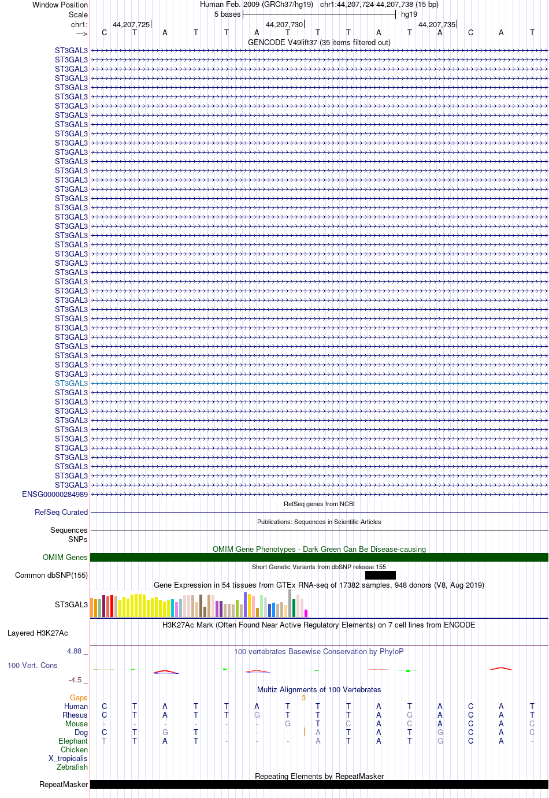549x798 pixels.
Task: Click the orange insertion bar in Dog row
Action: click(x=304, y=732)
